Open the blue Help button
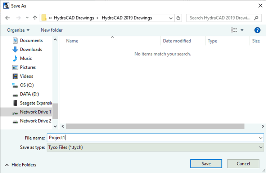 [257, 30]
